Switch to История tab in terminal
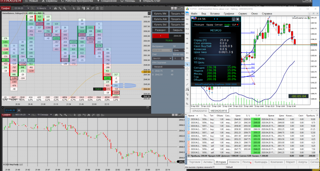The height and width of the screenshot is (171, 320). coord(220,162)
